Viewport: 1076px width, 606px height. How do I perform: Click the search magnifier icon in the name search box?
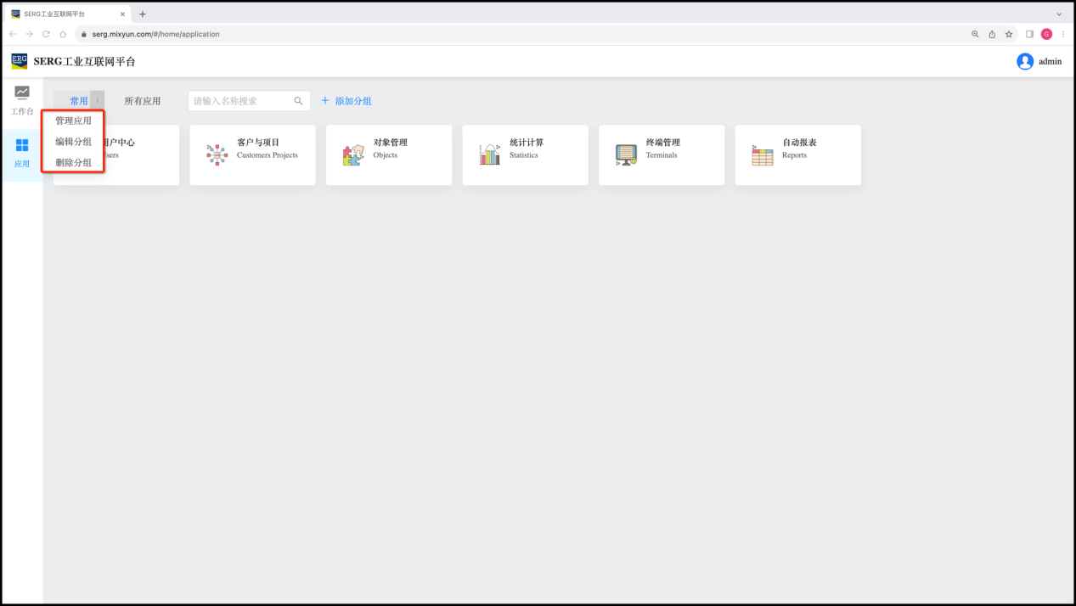[x=298, y=101]
